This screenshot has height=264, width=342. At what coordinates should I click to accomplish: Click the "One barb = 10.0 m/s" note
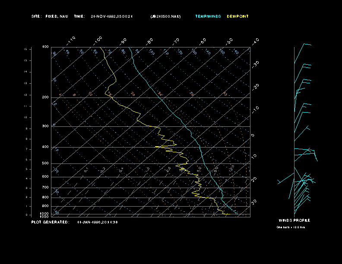click(x=291, y=227)
